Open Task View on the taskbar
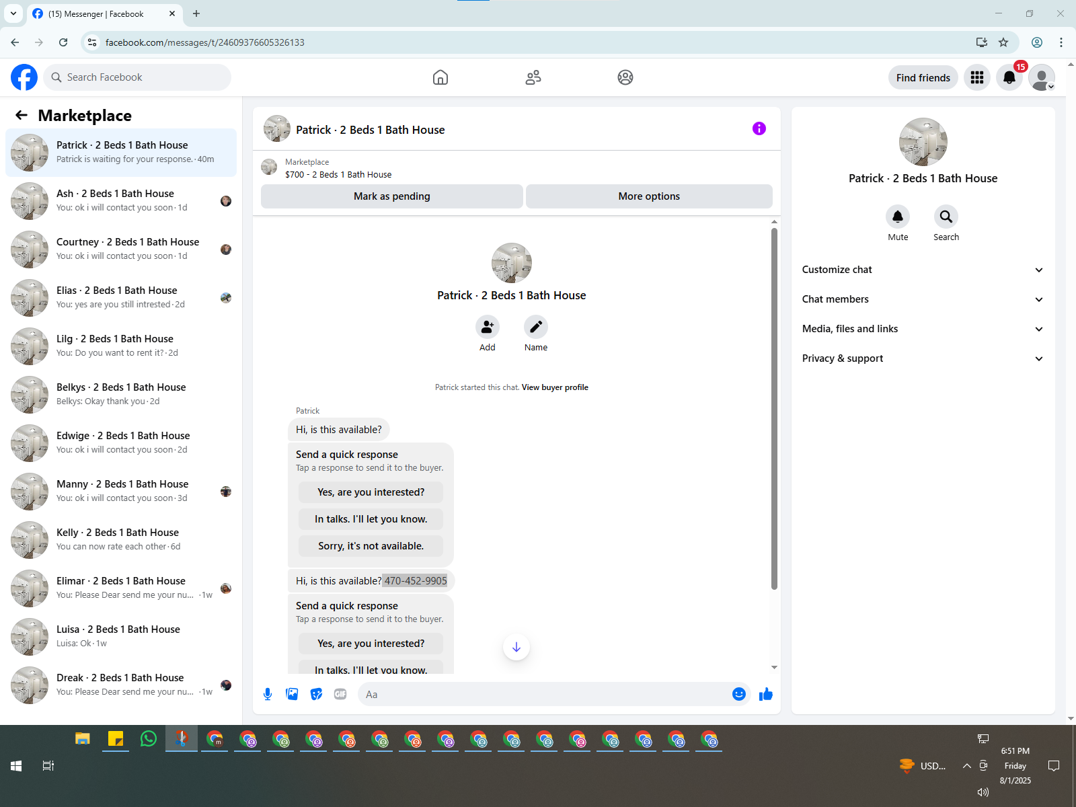The image size is (1076, 807). [48, 766]
